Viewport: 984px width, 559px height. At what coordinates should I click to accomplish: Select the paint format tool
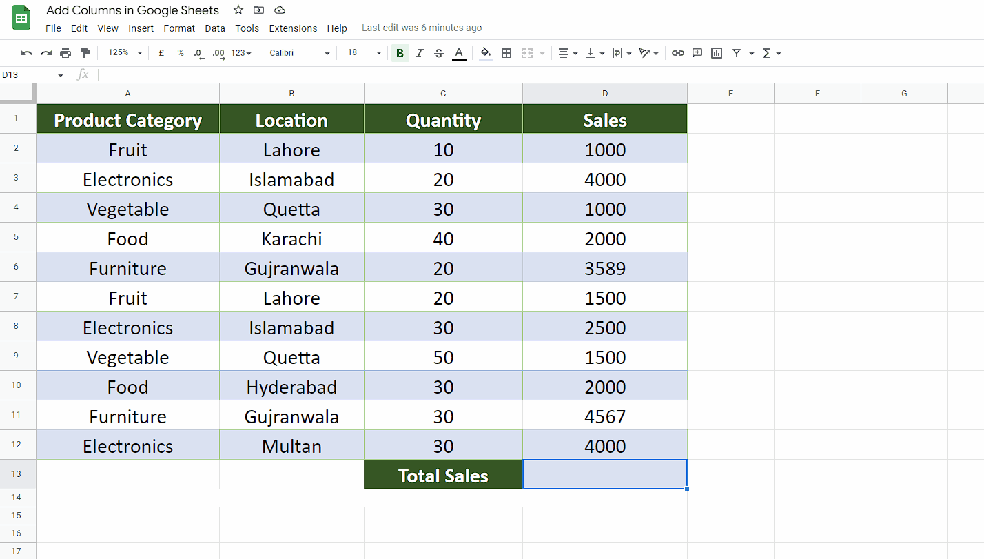pyautogui.click(x=85, y=52)
